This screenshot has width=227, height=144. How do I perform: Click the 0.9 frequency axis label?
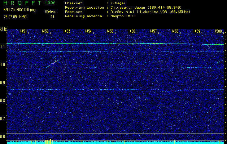pos(3,83)
